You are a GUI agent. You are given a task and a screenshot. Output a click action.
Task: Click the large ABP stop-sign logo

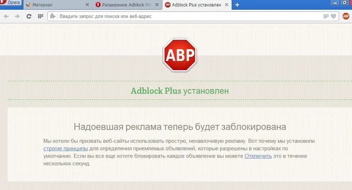coord(180,55)
